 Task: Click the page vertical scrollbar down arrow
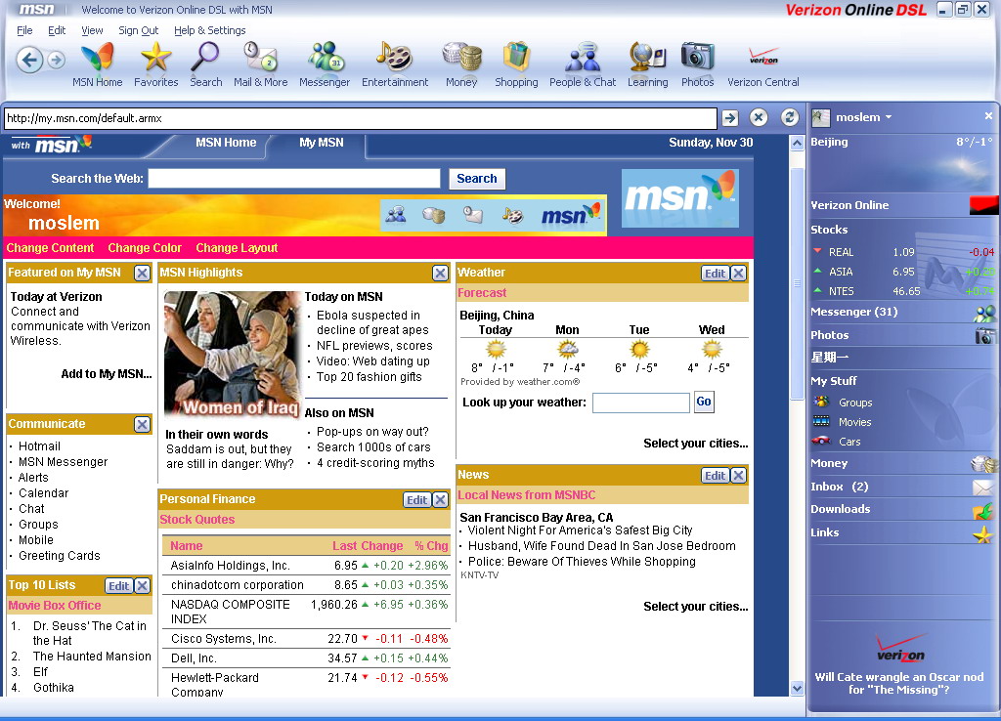pos(797,688)
